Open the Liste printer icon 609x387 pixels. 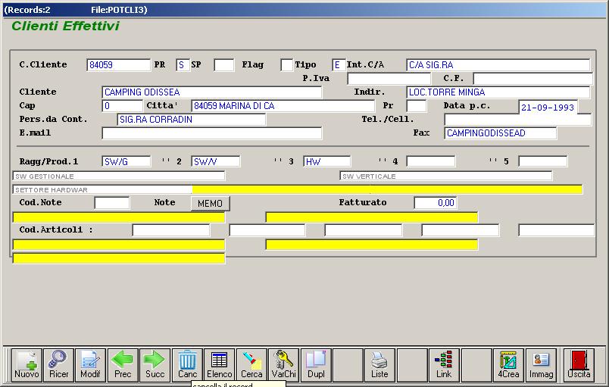click(379, 365)
